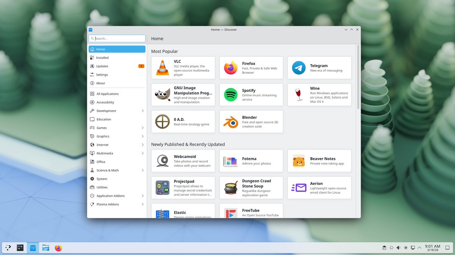Show hidden system tray icons arrow
This screenshot has height=255, width=455.
tap(420, 248)
